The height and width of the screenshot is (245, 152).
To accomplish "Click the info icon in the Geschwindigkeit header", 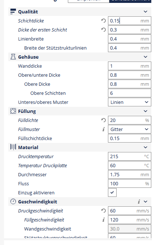I will 139,202.
